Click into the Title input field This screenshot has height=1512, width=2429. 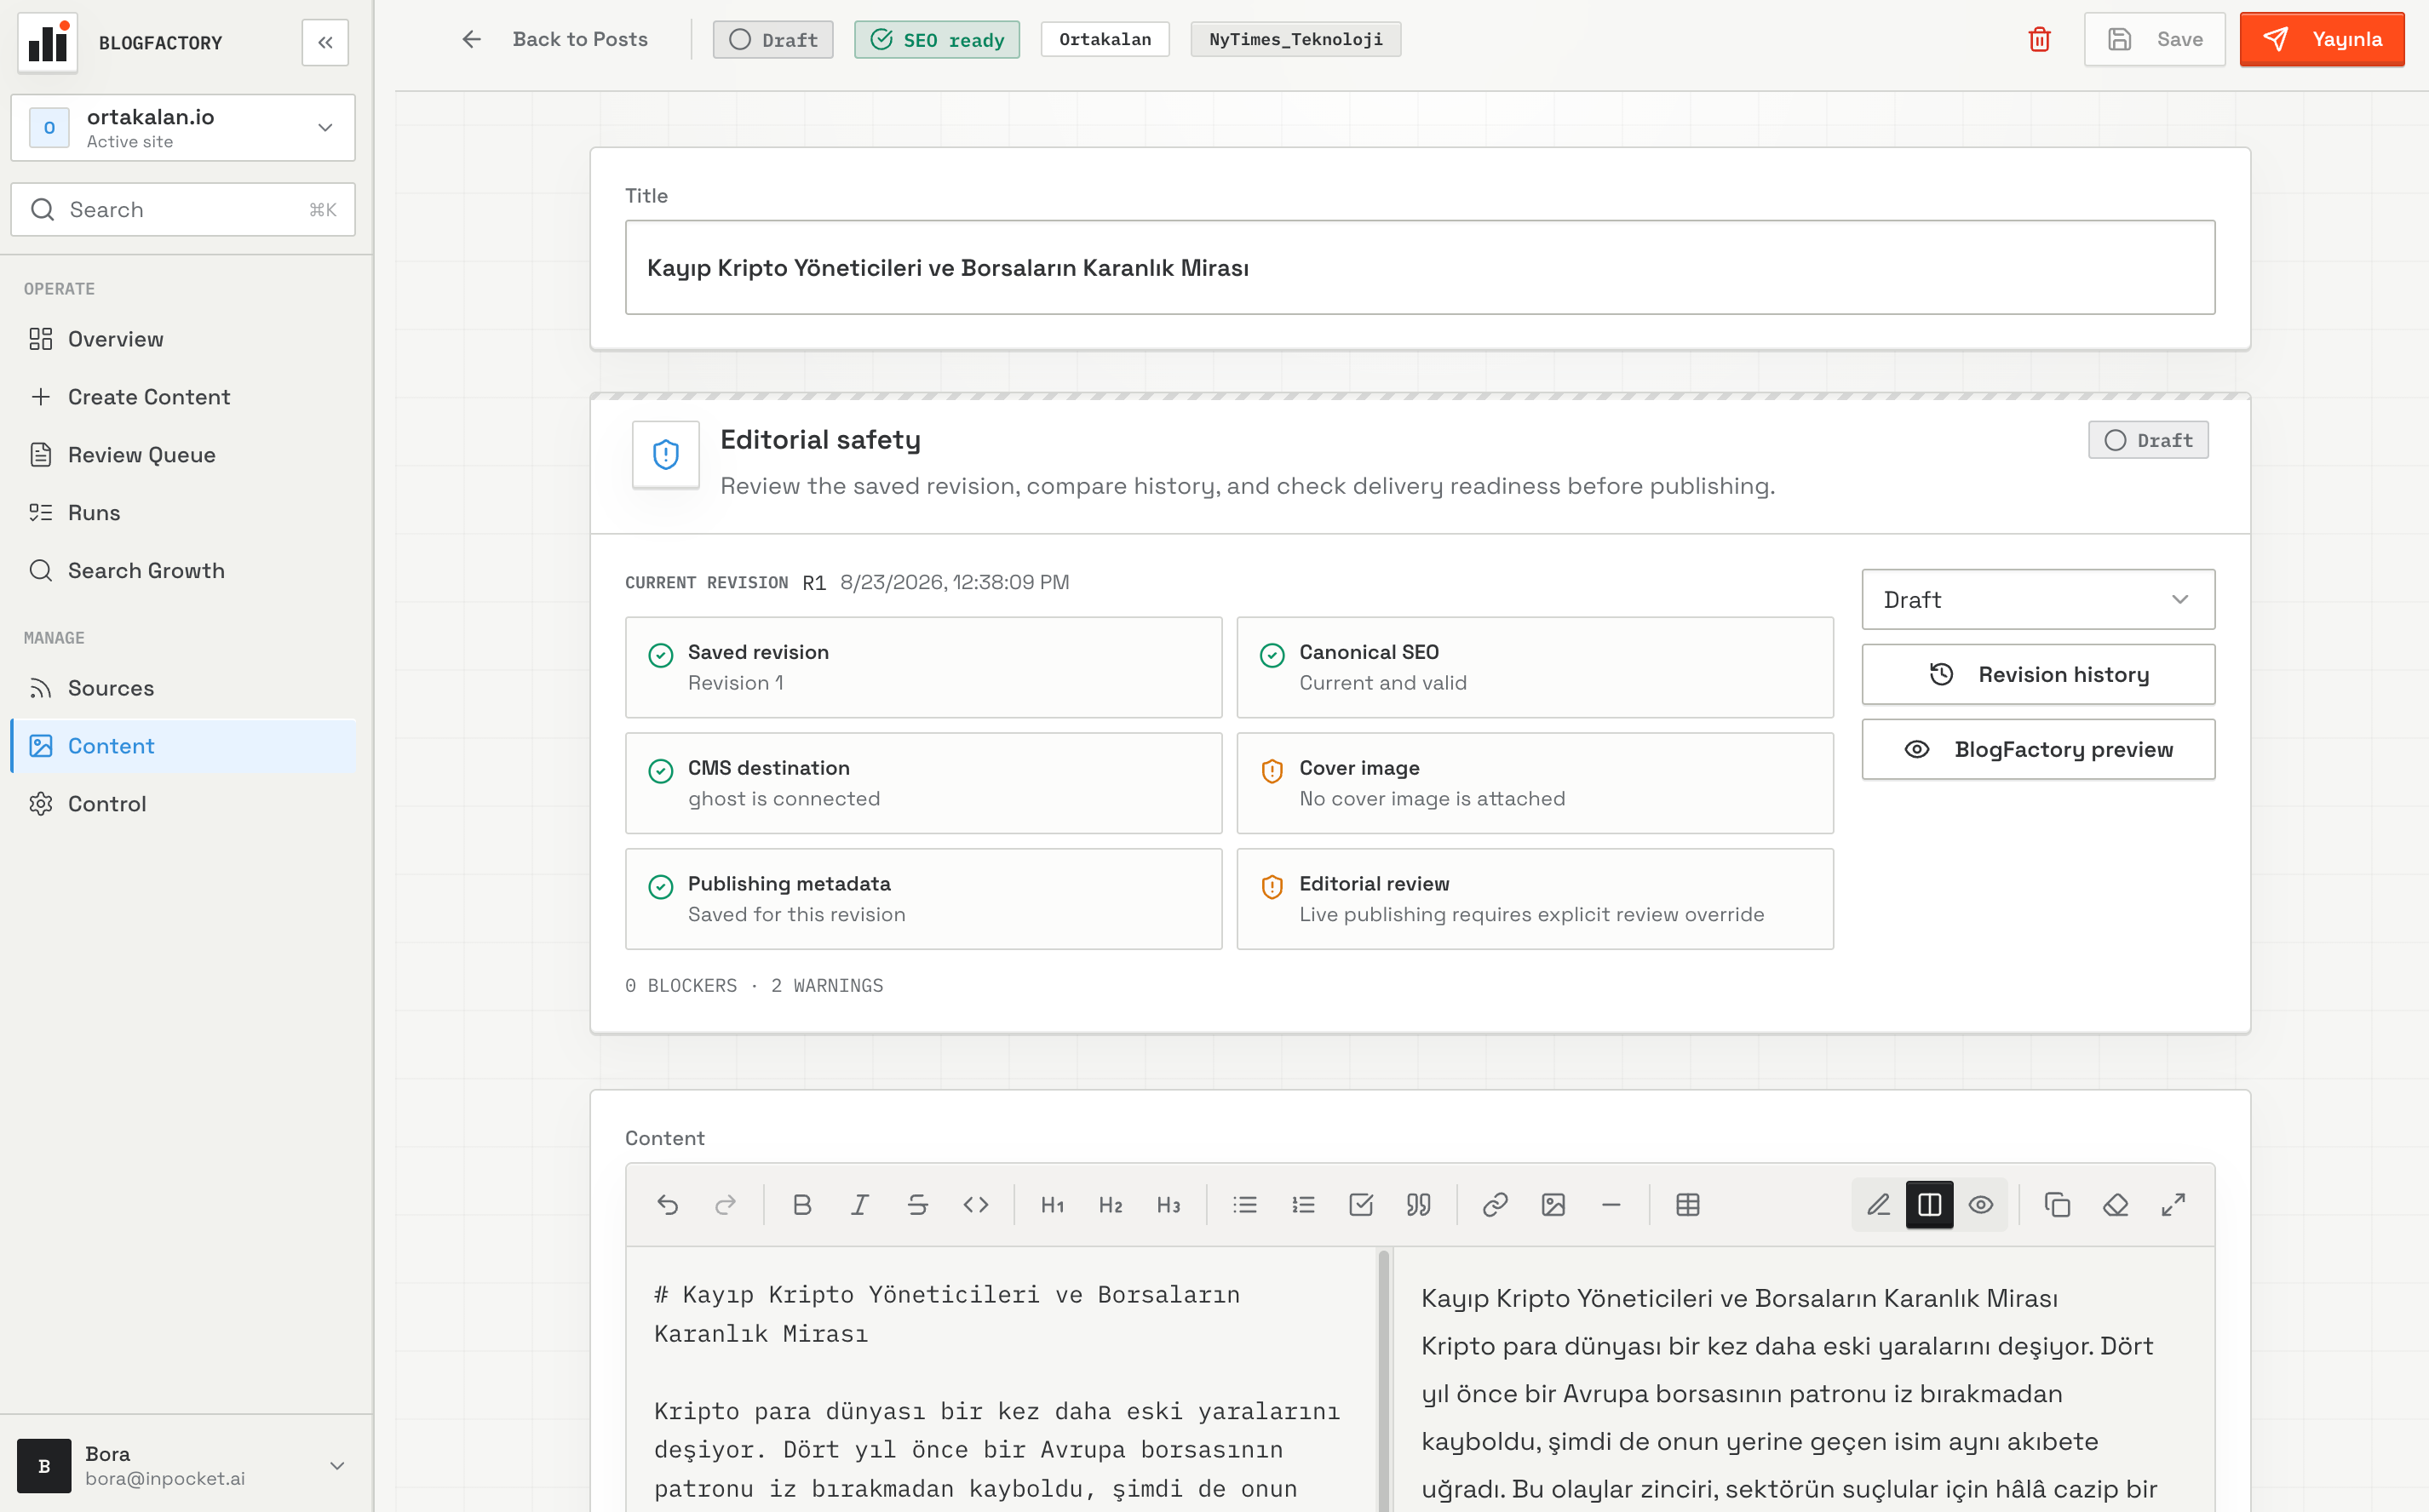click(x=1420, y=267)
